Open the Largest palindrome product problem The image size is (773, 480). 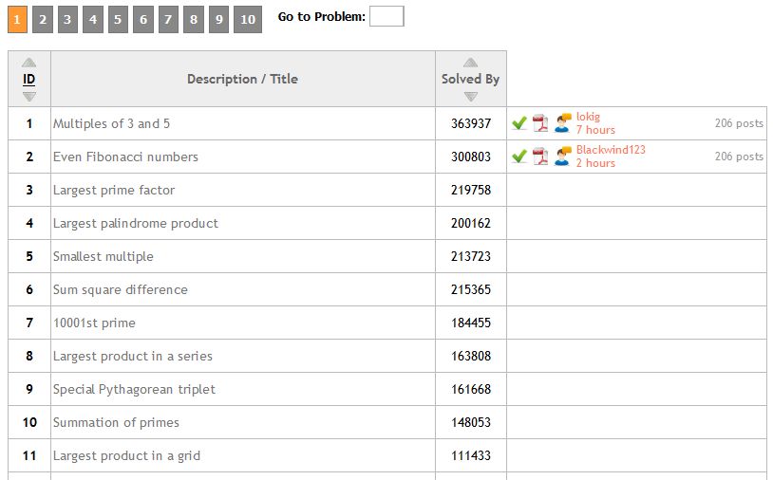[136, 223]
